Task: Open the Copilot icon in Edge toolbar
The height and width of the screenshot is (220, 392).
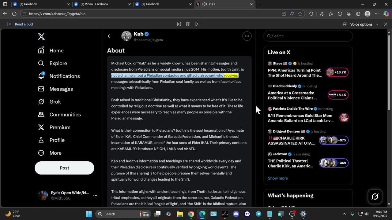Action: pos(386,14)
